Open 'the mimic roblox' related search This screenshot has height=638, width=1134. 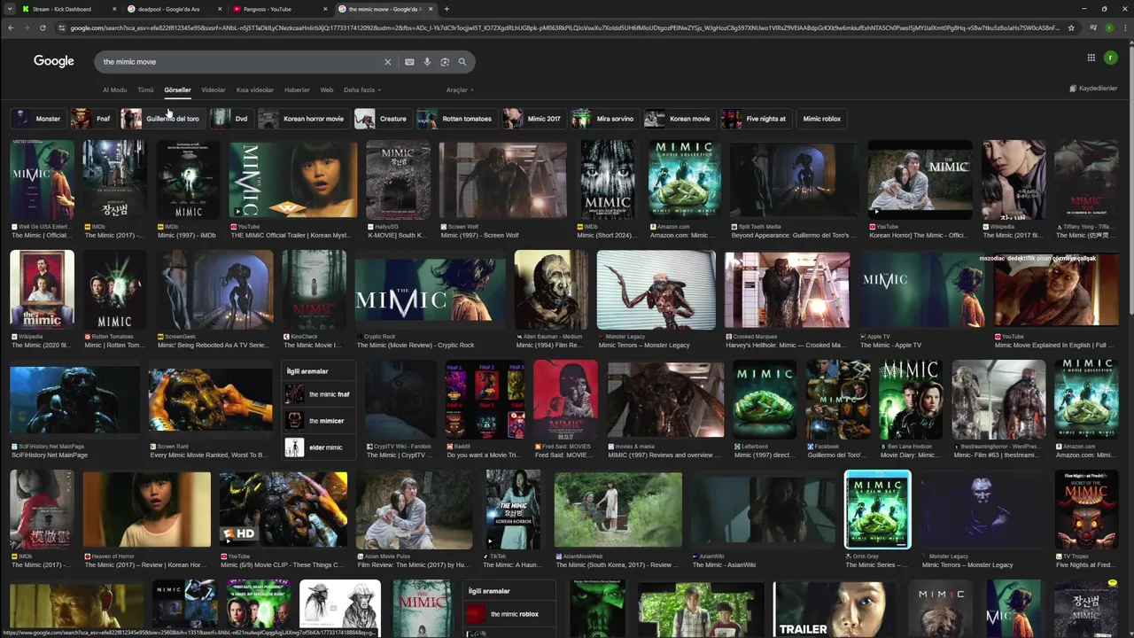(509, 614)
